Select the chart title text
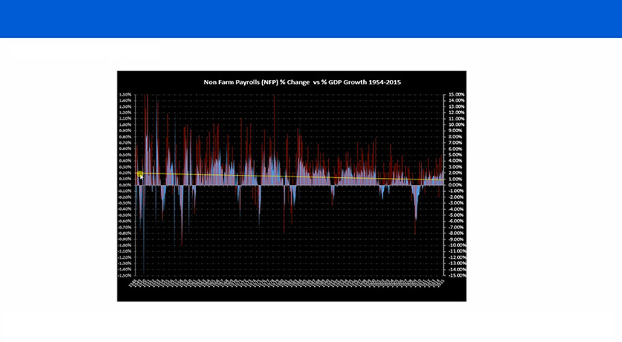622x342 pixels. [302, 82]
